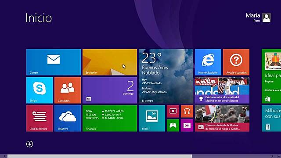
Task: Launch Internet Explorer tile
Action: click(x=208, y=62)
